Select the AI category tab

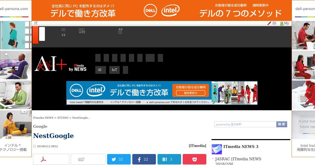coord(101,70)
